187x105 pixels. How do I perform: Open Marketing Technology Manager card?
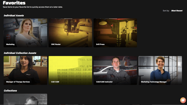160,70
